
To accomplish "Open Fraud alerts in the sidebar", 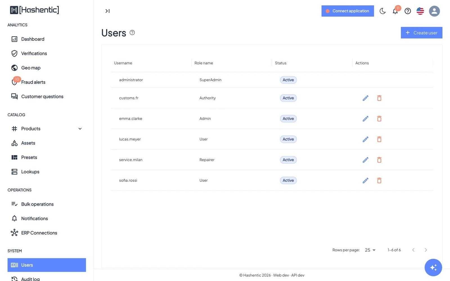I will tap(47, 82).
